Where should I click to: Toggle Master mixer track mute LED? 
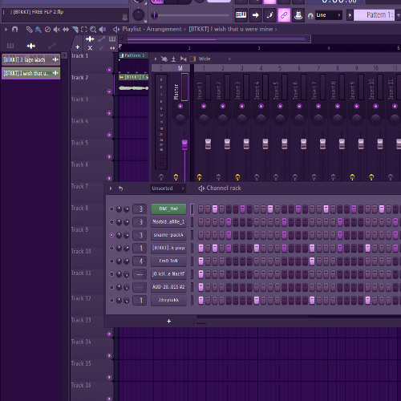coord(180,107)
